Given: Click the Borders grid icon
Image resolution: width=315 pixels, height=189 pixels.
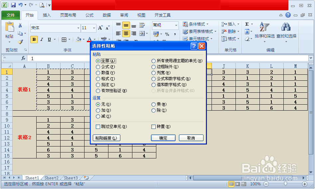Looking at the screenshot, I should 64,40.
